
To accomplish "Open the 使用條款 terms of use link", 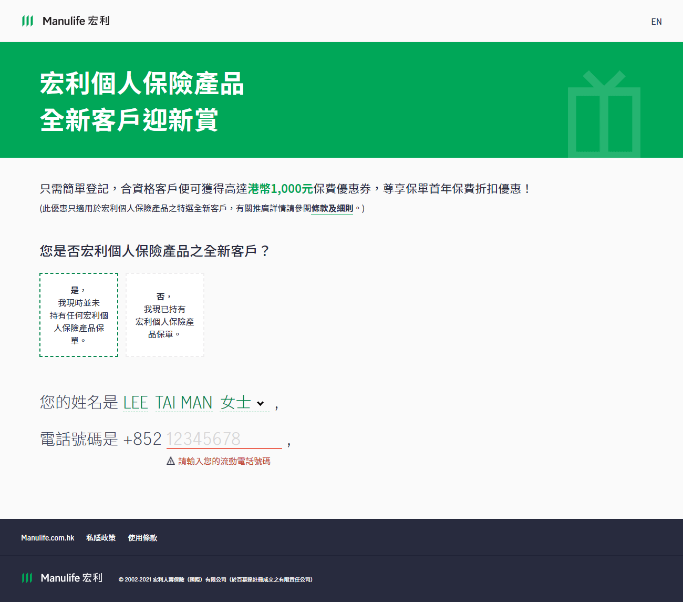I will point(143,538).
